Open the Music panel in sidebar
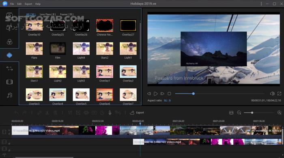284x158 pixels. coord(9,95)
